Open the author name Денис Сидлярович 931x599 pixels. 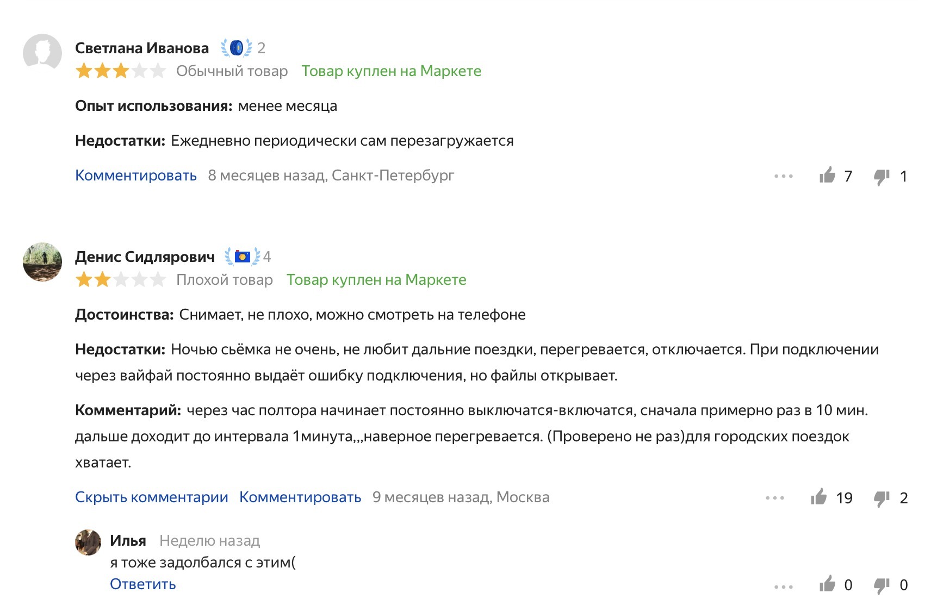coord(145,257)
